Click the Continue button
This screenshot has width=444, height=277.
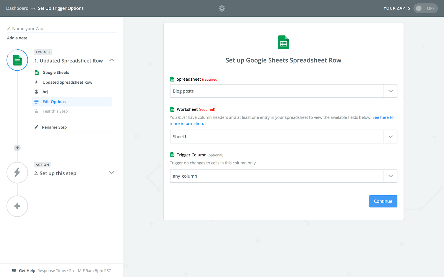pos(383,201)
